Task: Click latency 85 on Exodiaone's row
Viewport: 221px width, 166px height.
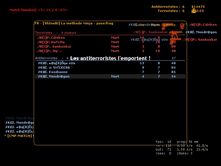Action: pyautogui.click(x=173, y=72)
